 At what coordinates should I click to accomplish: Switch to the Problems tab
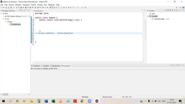[x=36, y=66]
